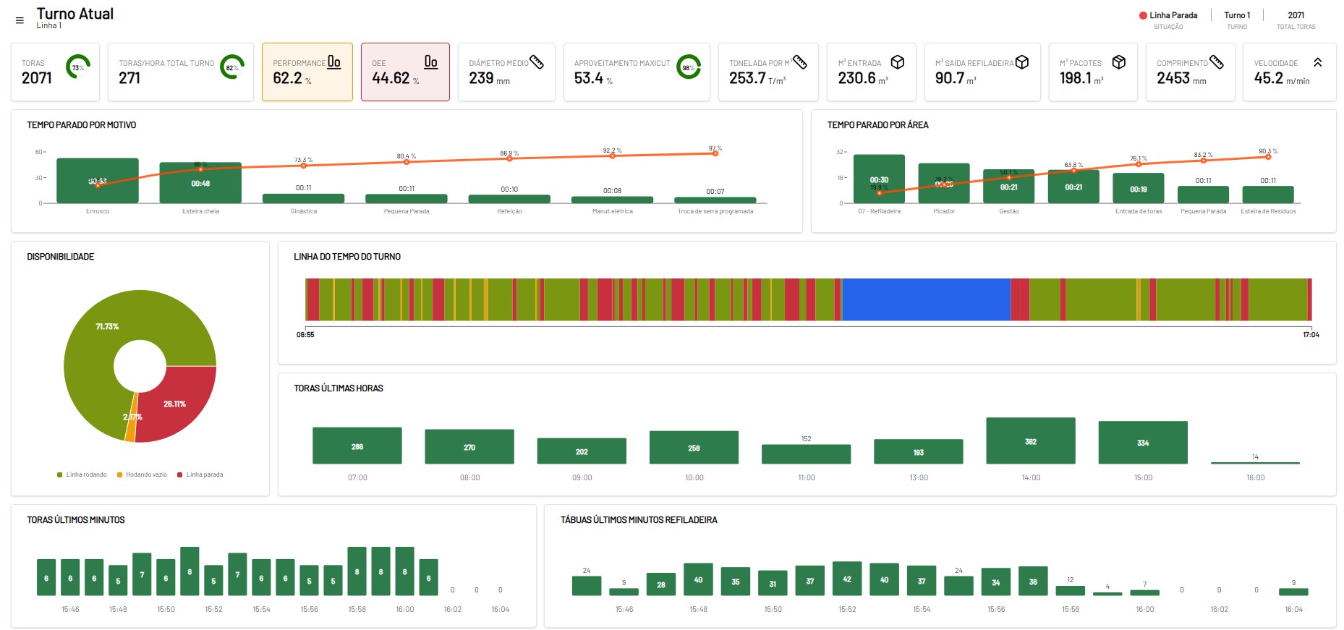The width and height of the screenshot is (1344, 630).
Task: Click the 11:00 bar showing 152 logs
Action: pos(807,454)
